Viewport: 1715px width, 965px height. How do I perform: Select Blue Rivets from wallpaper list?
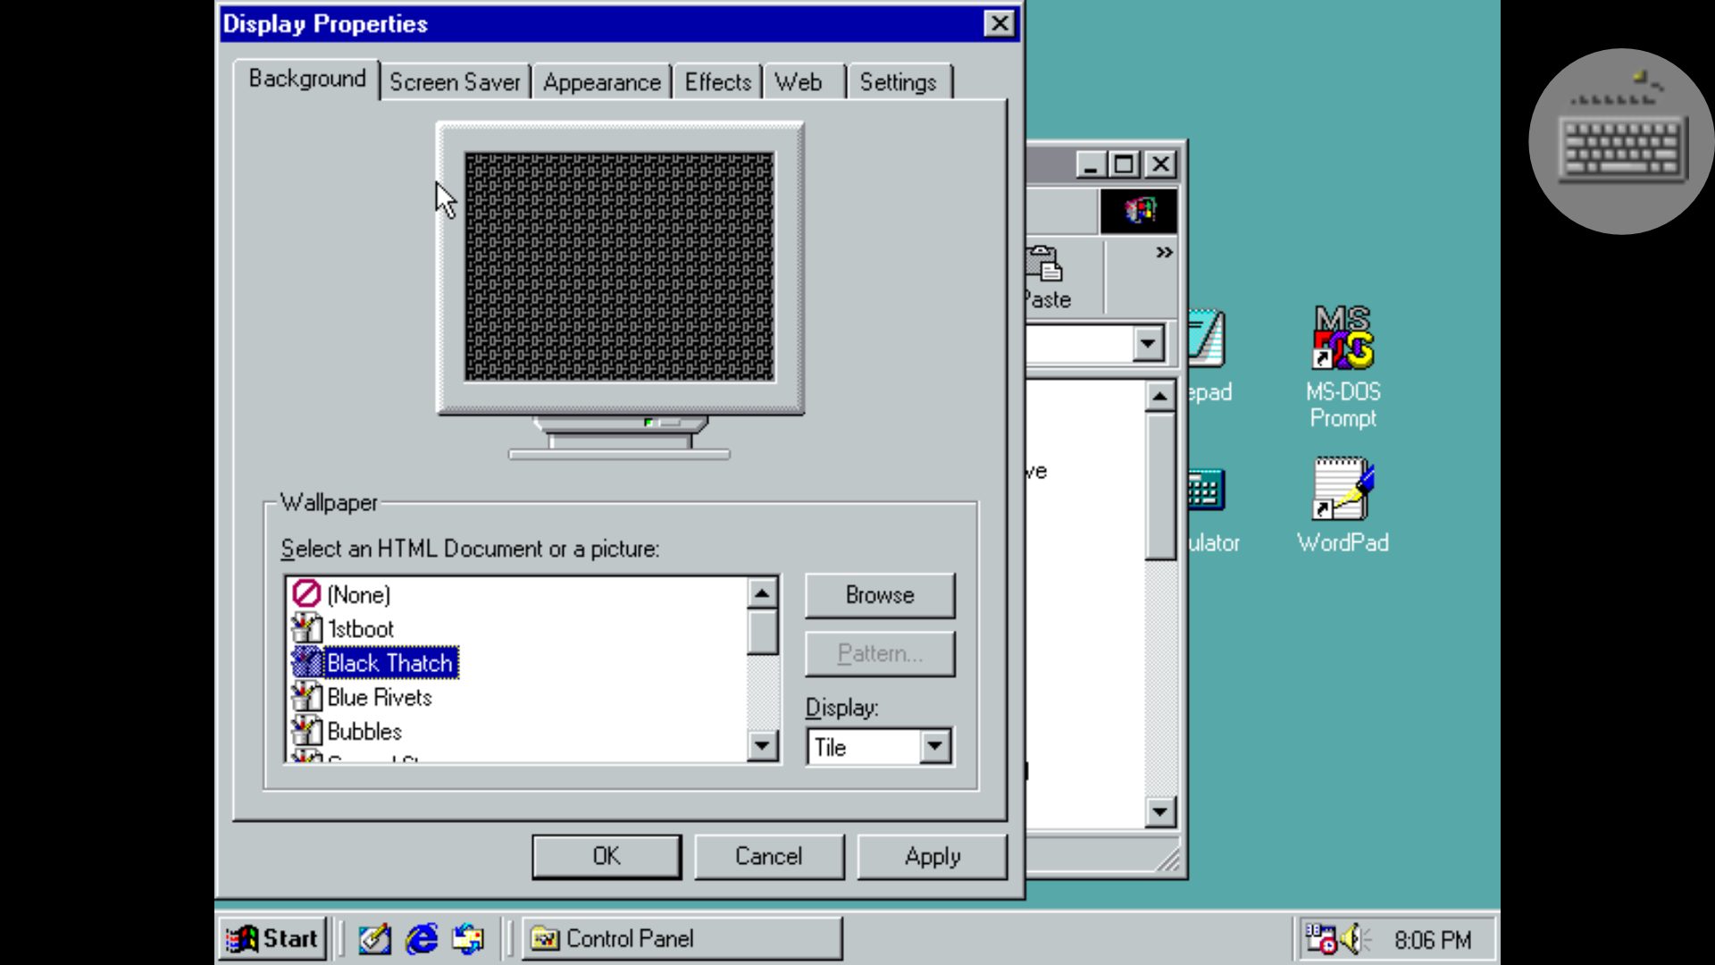coord(380,698)
